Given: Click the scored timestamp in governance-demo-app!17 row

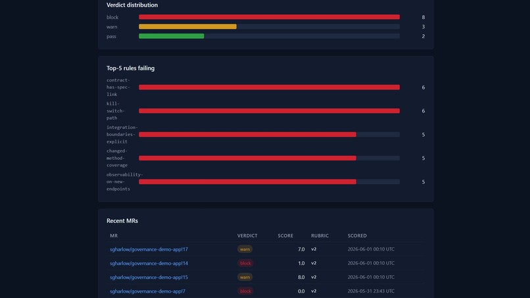Looking at the screenshot, I should (371, 249).
